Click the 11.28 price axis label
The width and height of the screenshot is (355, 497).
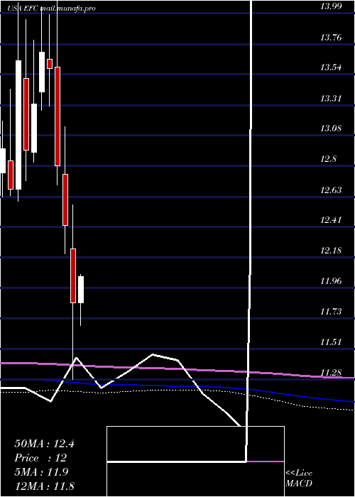coord(331,372)
